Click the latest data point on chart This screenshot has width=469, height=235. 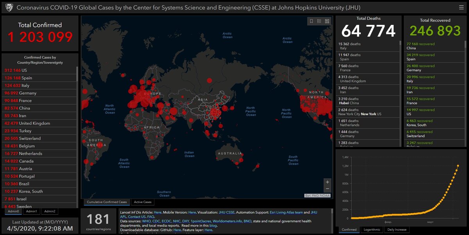(458, 166)
